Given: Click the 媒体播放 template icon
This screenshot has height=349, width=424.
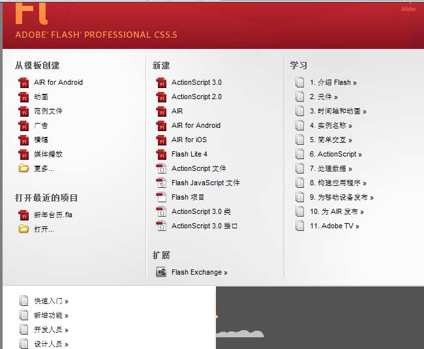Looking at the screenshot, I should [23, 154].
